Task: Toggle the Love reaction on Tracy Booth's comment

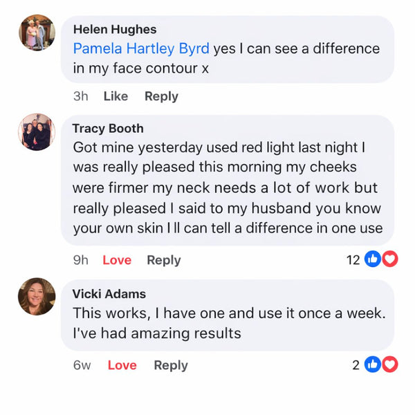Action: [117, 260]
